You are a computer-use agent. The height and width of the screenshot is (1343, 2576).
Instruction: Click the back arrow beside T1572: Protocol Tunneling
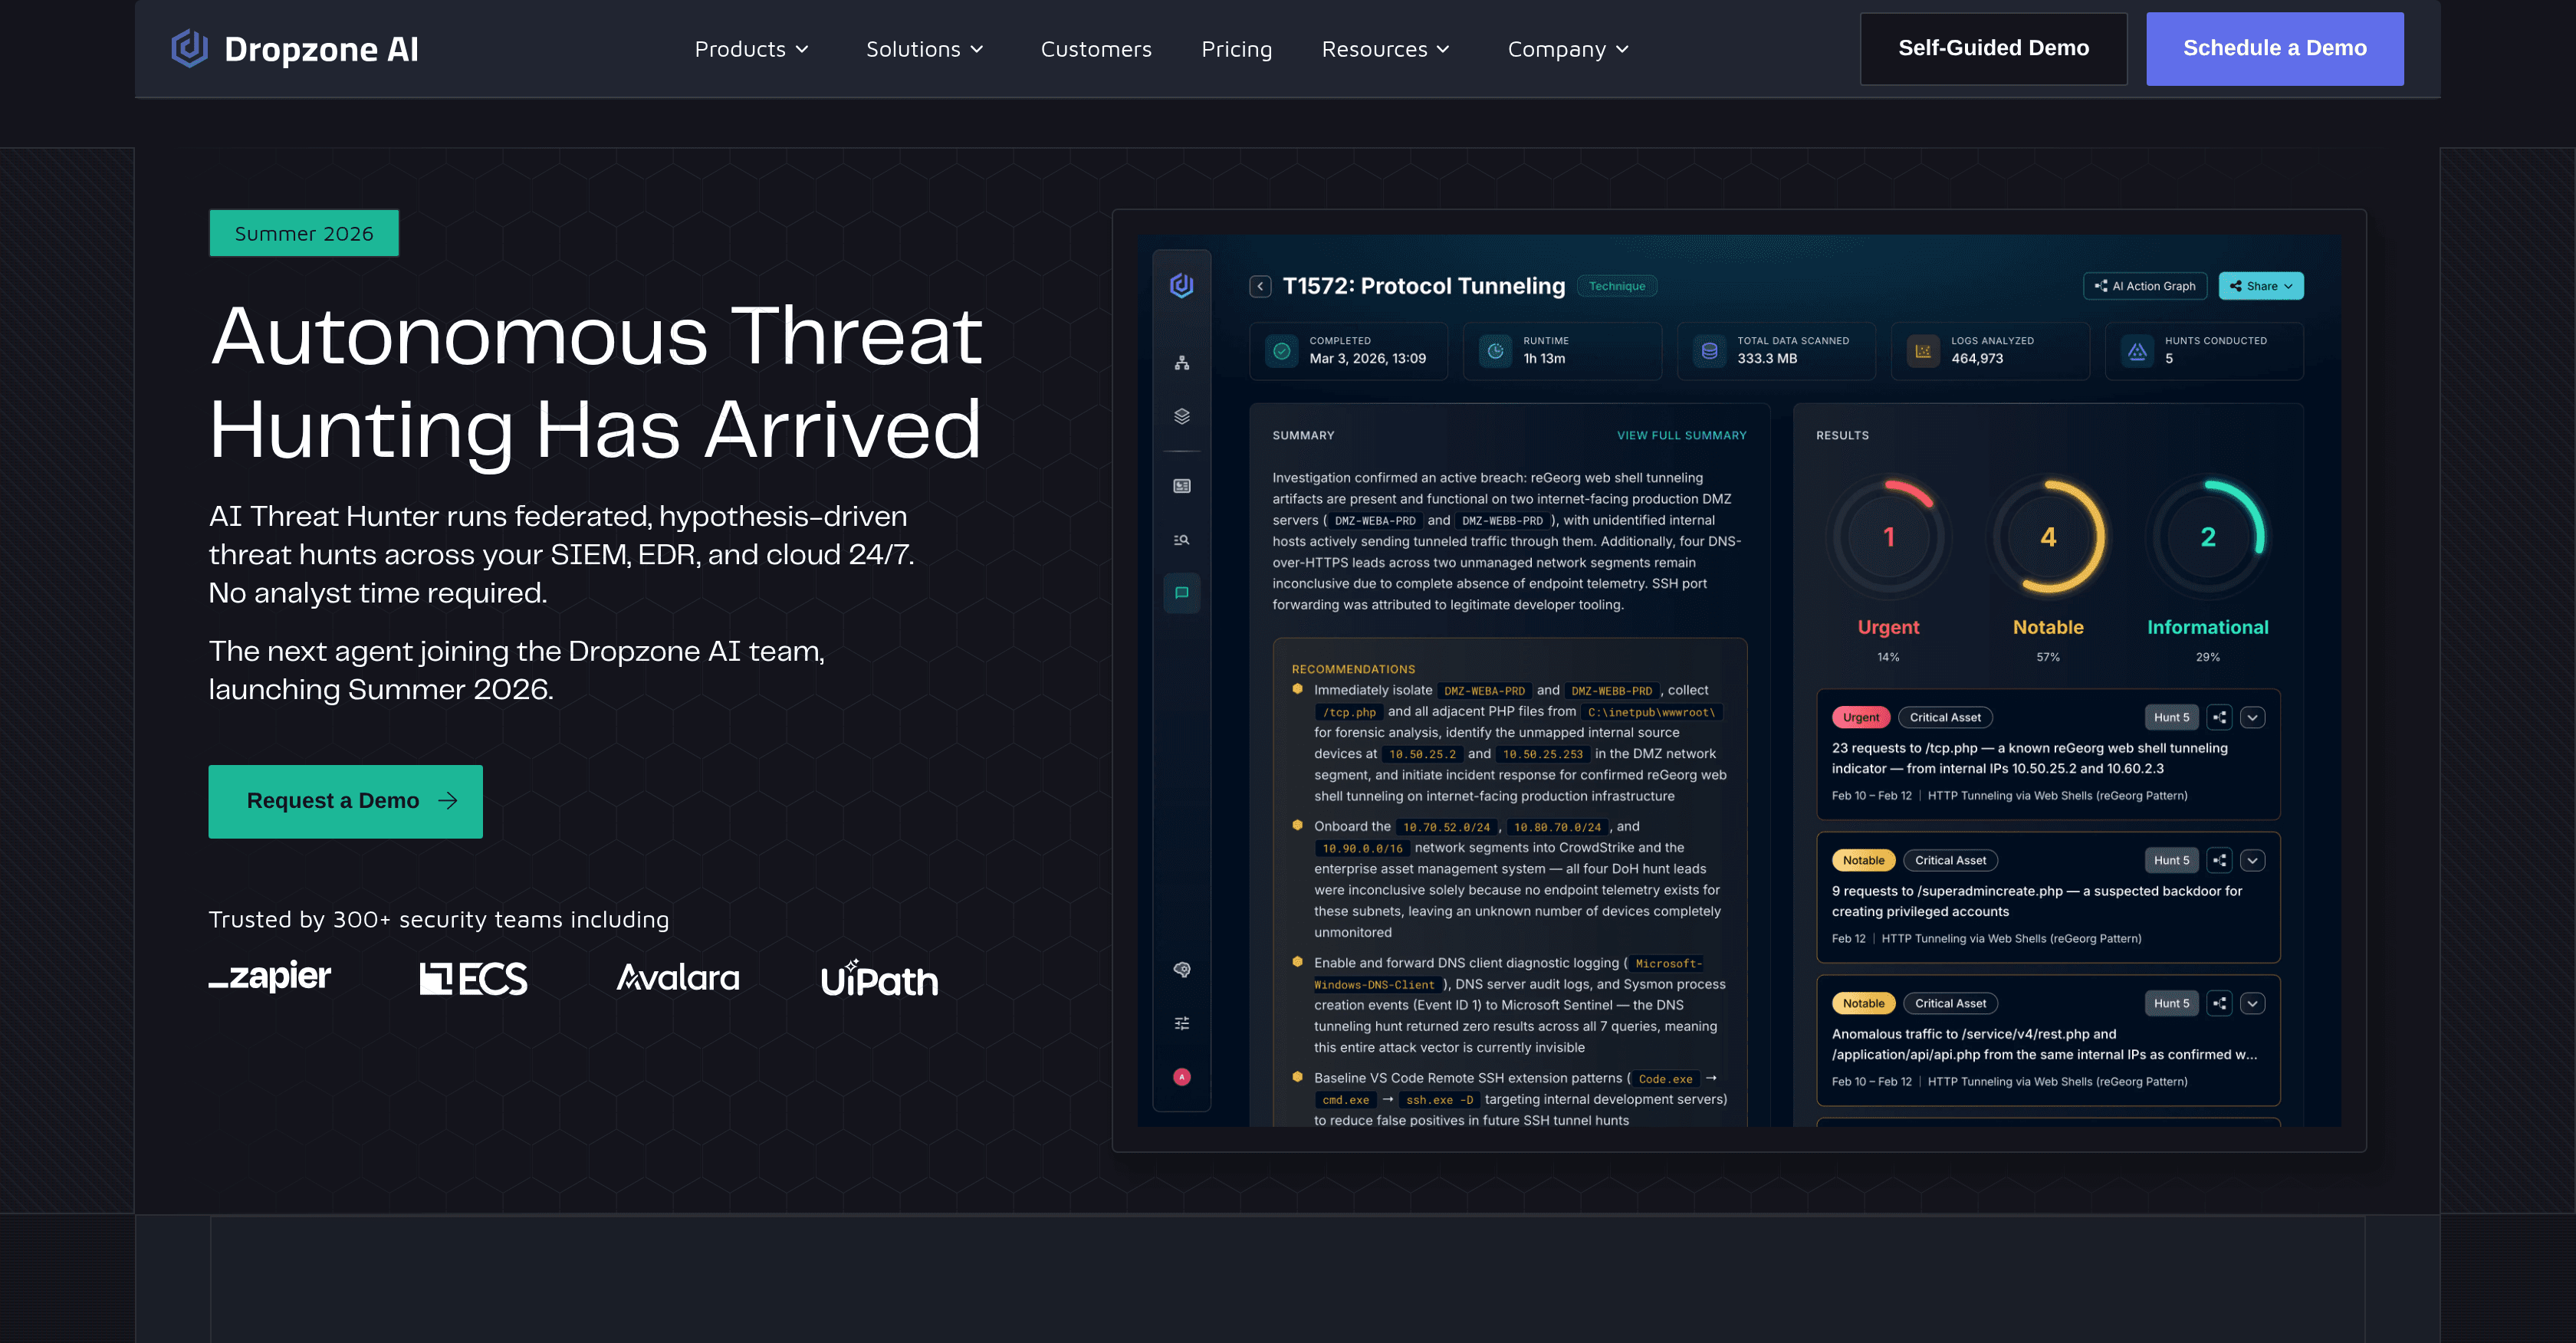pos(1259,286)
